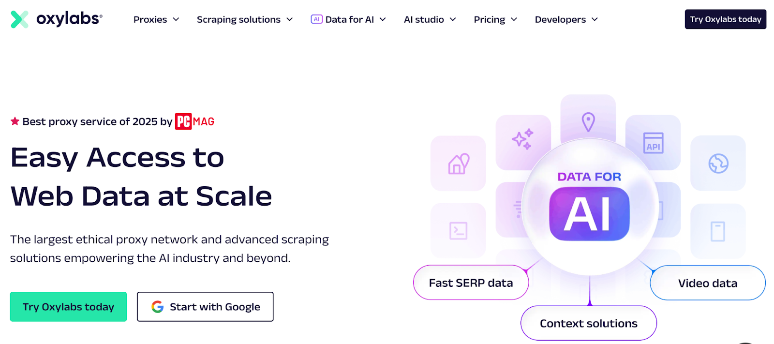Screen dimensions: 774x344
Task: Open the Data for AI menu
Action: pos(348,19)
